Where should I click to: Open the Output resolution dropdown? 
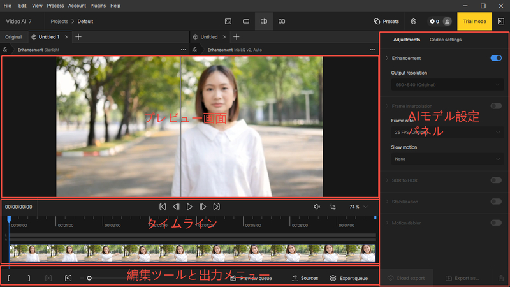pyautogui.click(x=448, y=85)
